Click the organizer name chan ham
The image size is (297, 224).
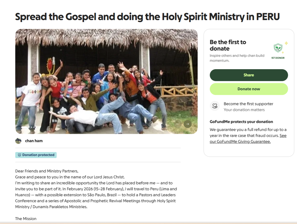point(34,141)
